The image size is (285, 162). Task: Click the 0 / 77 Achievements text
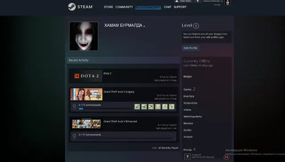90,135
